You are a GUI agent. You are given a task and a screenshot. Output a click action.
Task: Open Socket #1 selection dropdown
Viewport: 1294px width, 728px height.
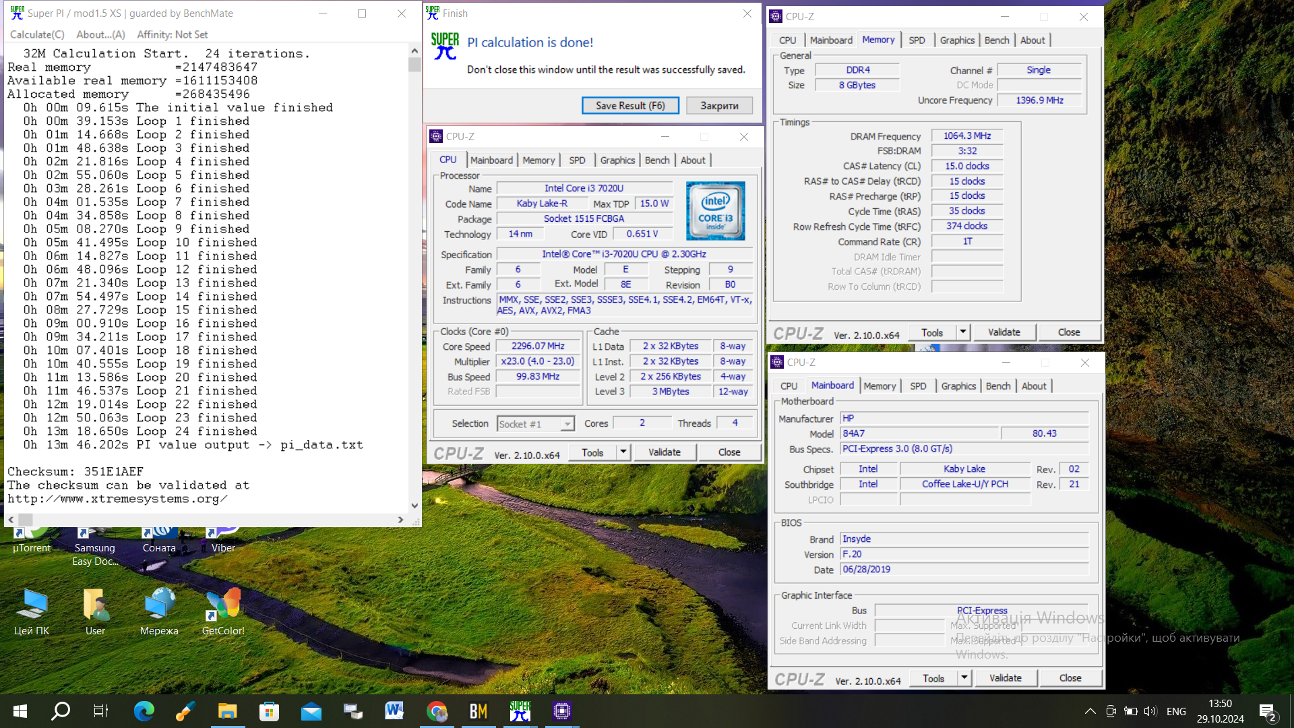536,423
